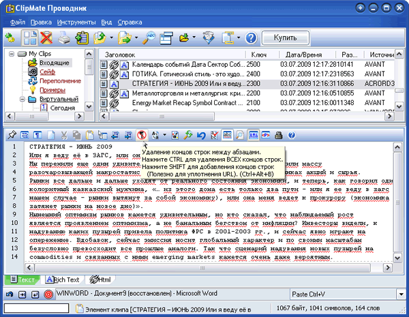Click the remove line breaks paragraph icon
Image resolution: width=409 pixels, height=317 pixels.
tap(142, 135)
